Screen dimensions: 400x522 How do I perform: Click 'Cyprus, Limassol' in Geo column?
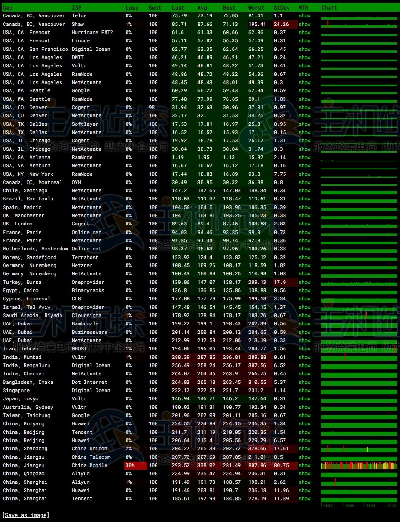click(27, 298)
